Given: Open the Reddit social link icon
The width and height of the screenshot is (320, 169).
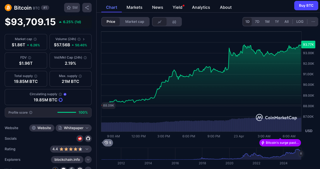Looking at the screenshot, I should [x=80, y=139].
